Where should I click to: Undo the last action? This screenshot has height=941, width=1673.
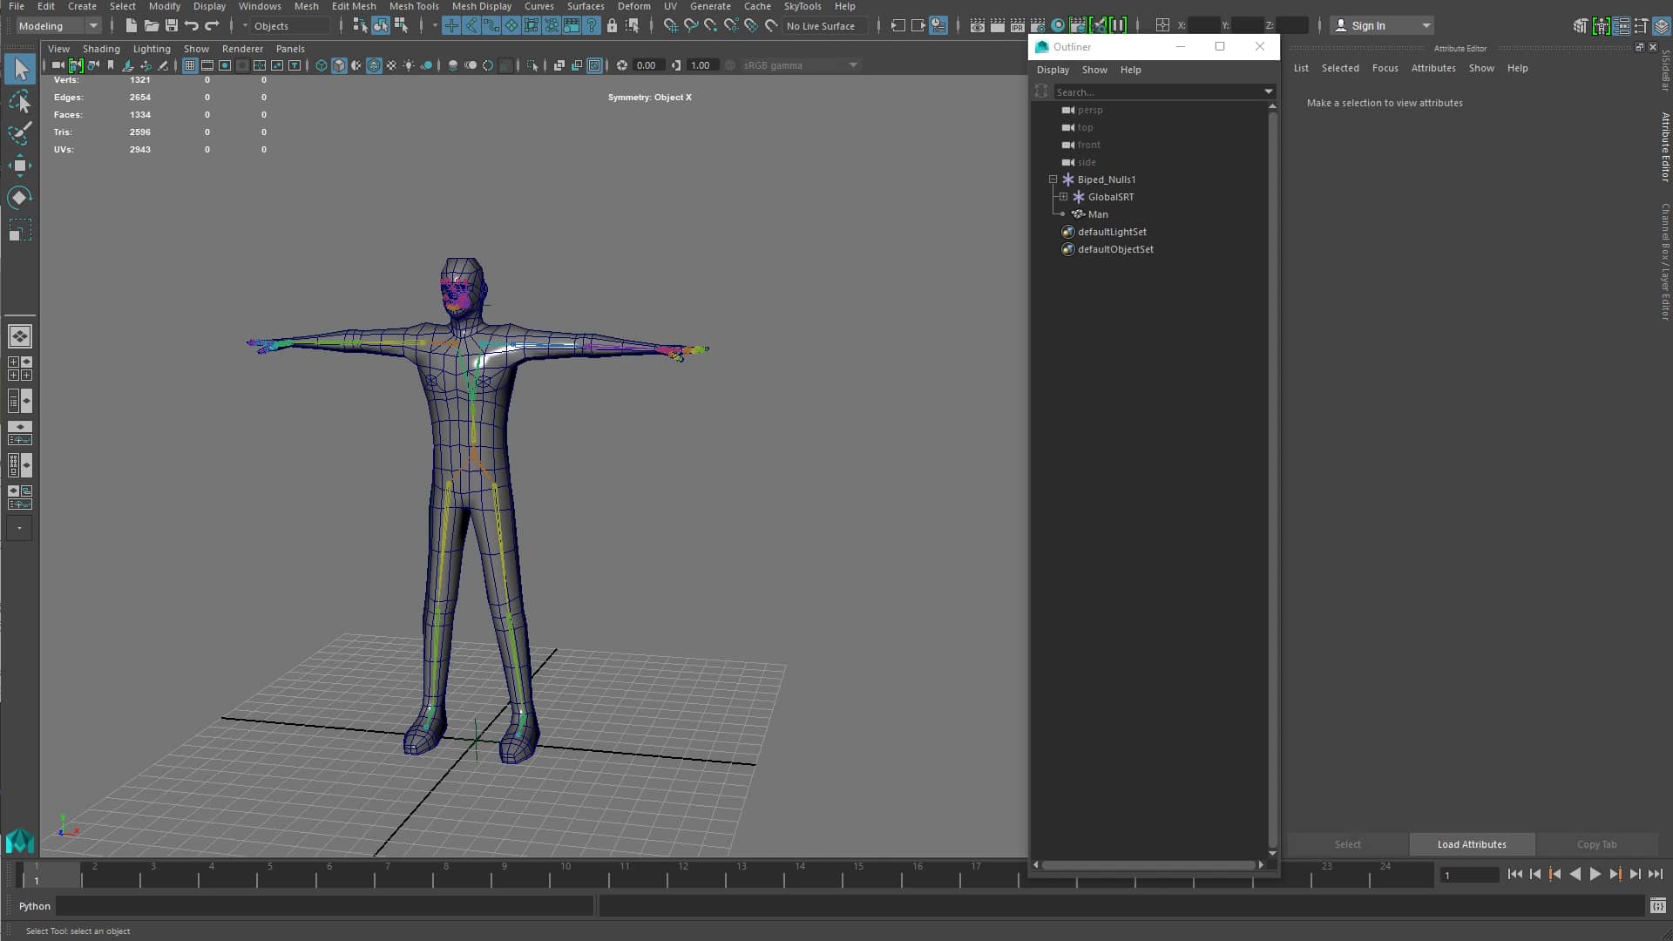click(x=192, y=25)
